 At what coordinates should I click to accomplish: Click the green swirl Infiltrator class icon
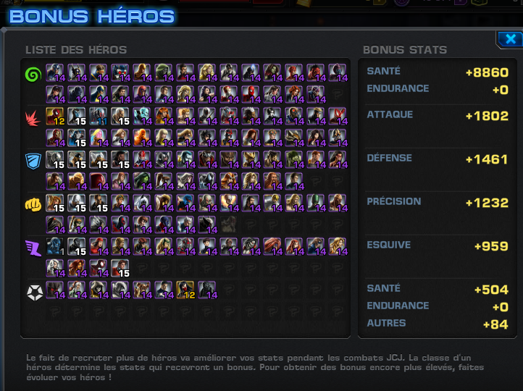pos(33,75)
